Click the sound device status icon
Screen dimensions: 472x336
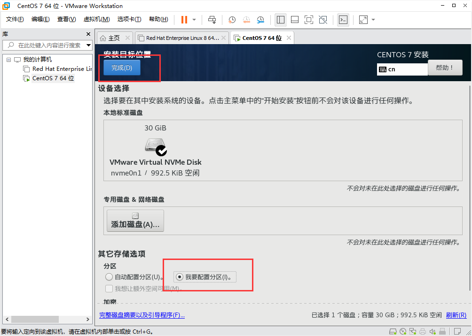point(433,331)
